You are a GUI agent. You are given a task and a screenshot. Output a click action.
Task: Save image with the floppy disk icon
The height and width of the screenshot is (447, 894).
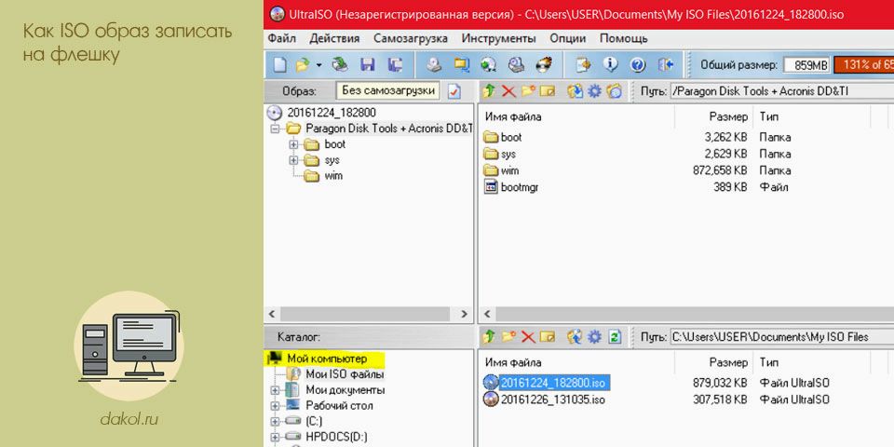tap(368, 64)
